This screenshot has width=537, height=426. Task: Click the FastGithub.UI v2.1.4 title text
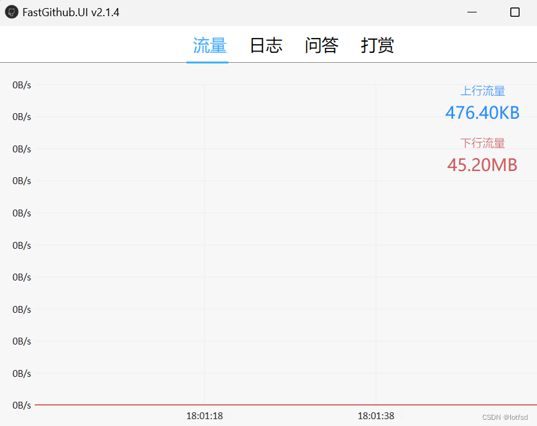tap(70, 12)
